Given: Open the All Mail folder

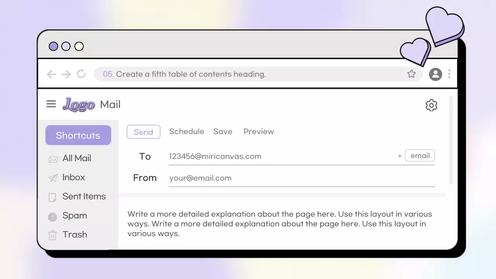Looking at the screenshot, I should [x=77, y=158].
